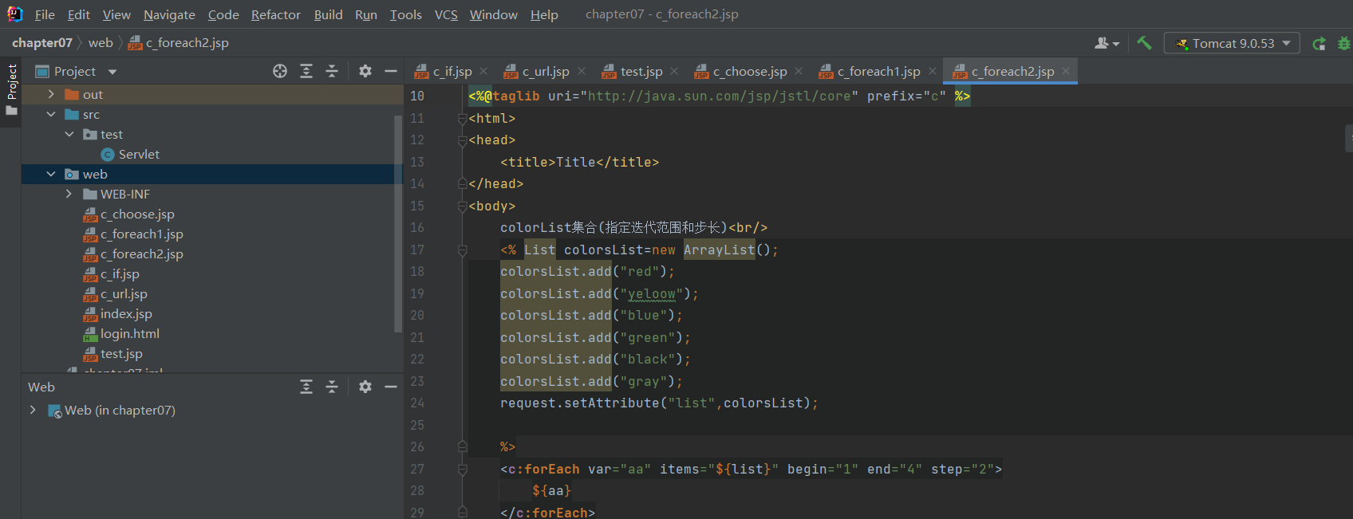Open Web panel settings gear
Image resolution: width=1353 pixels, height=519 pixels.
[365, 387]
